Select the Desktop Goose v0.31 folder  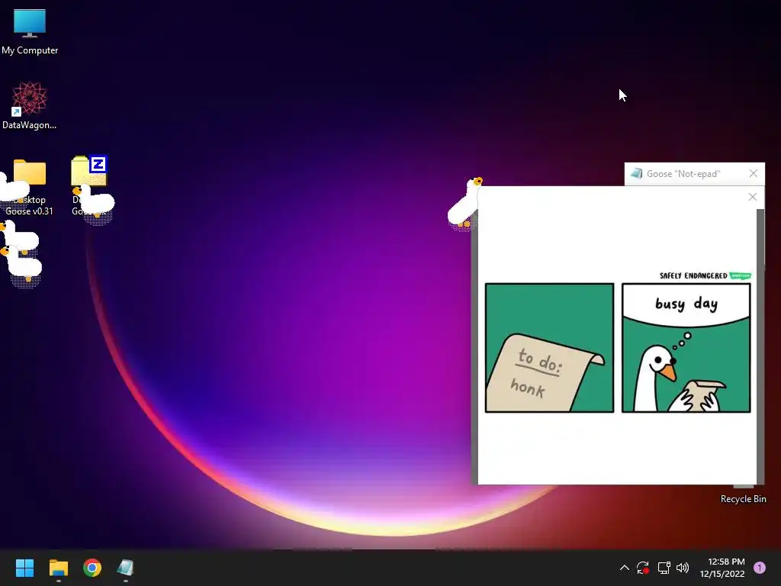[30, 188]
